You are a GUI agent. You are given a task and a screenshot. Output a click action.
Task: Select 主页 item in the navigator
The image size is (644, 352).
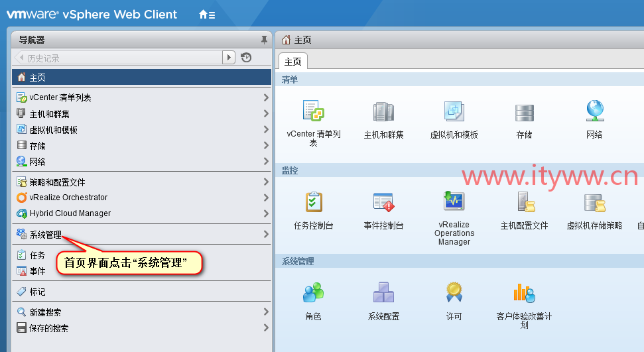pyautogui.click(x=142, y=77)
